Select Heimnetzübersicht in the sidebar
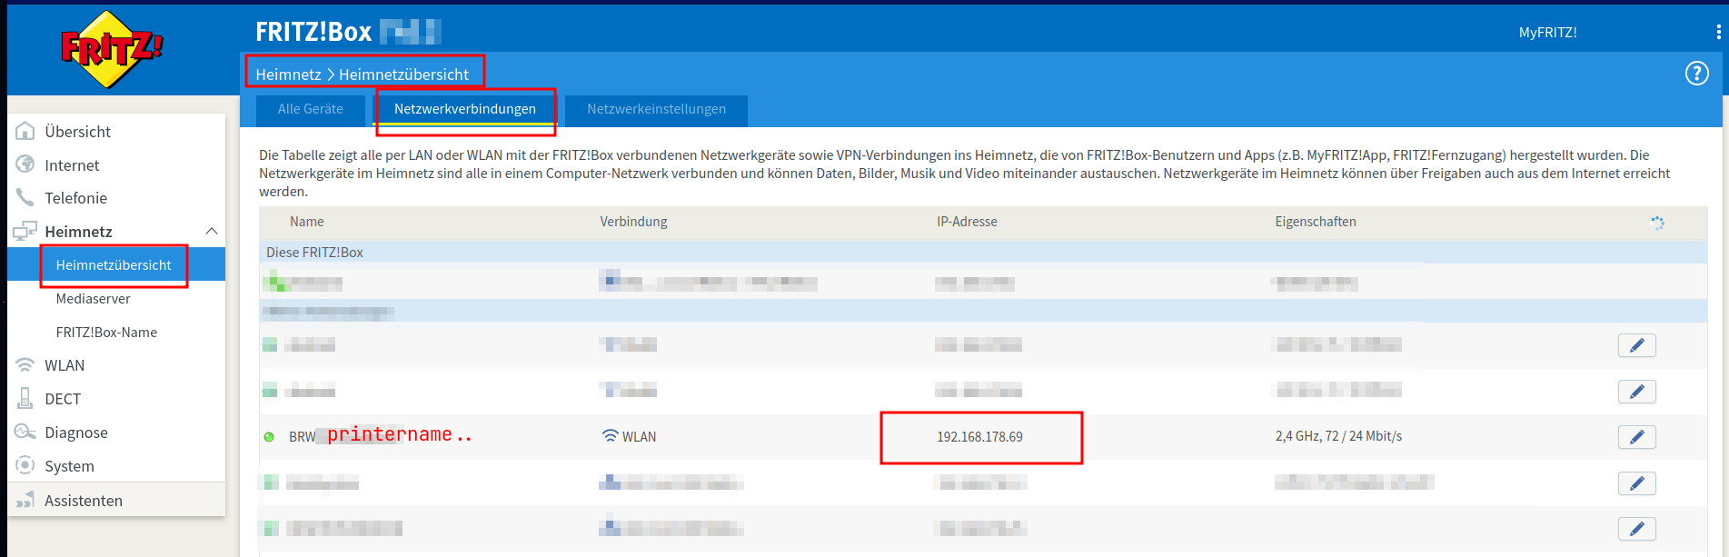This screenshot has width=1729, height=557. coord(114,265)
